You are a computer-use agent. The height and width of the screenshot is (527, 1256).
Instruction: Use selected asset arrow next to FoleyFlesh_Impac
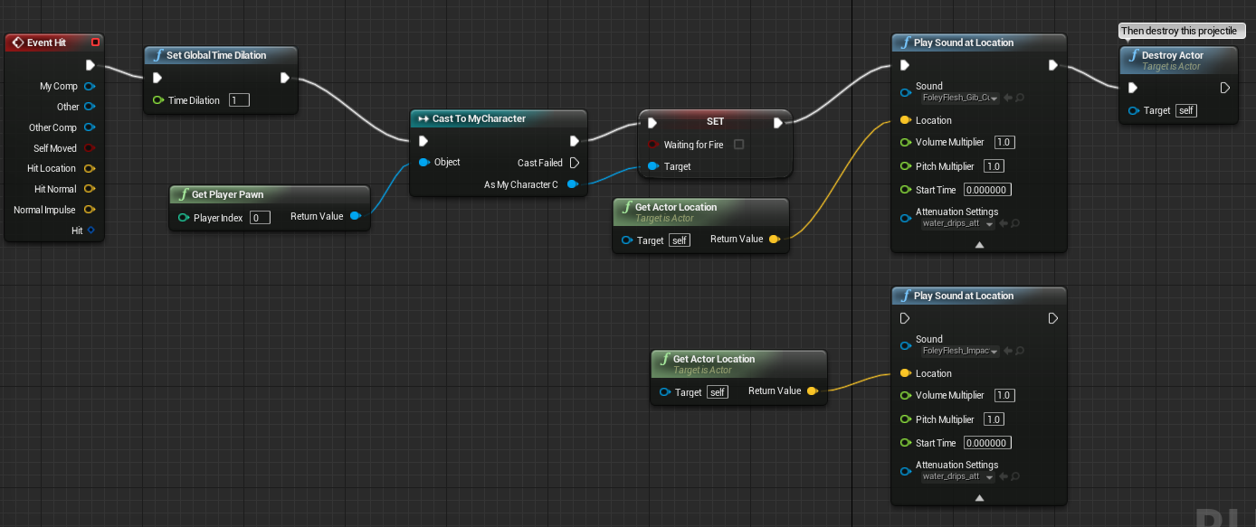point(1007,350)
